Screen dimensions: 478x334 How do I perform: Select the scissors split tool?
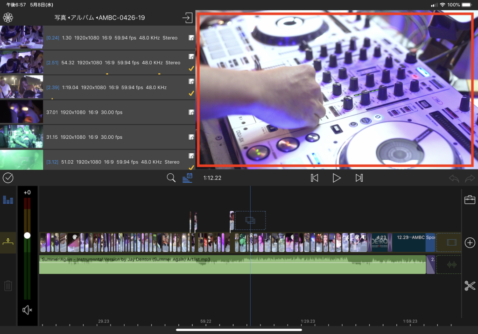click(x=470, y=286)
